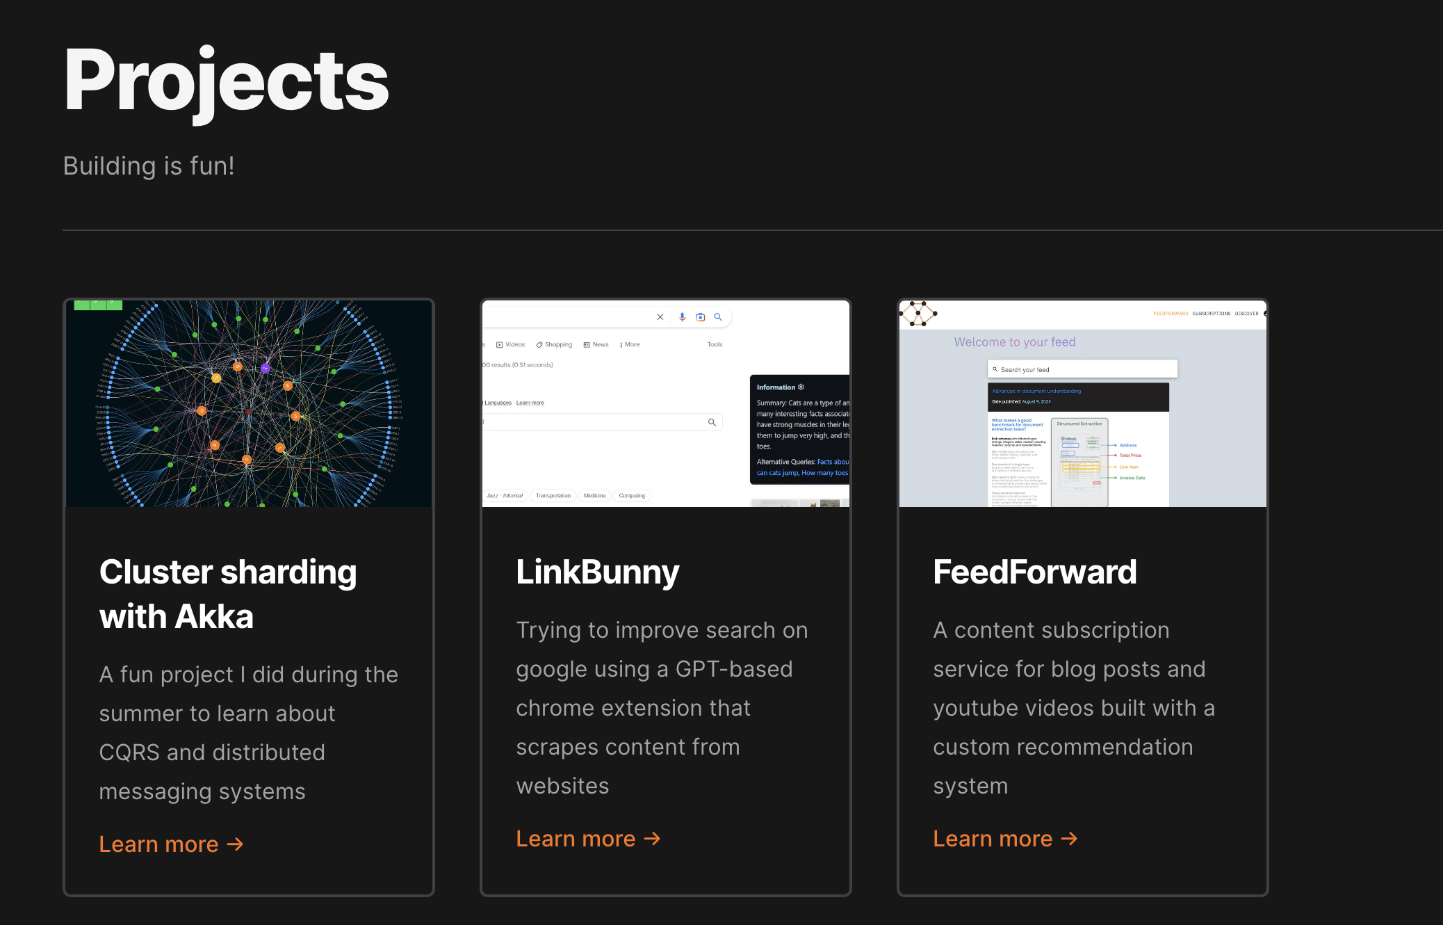Click arrow icon after Akka Learn more
Screen dimensions: 1443x925
(236, 844)
